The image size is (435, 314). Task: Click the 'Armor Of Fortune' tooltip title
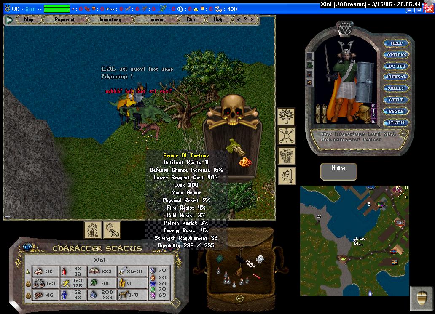(x=186, y=155)
